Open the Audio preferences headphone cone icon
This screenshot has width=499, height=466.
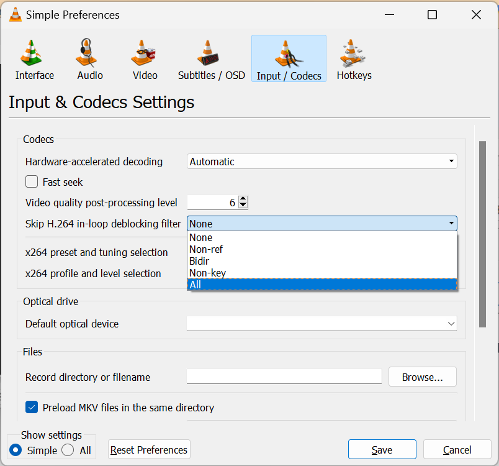[x=86, y=53]
